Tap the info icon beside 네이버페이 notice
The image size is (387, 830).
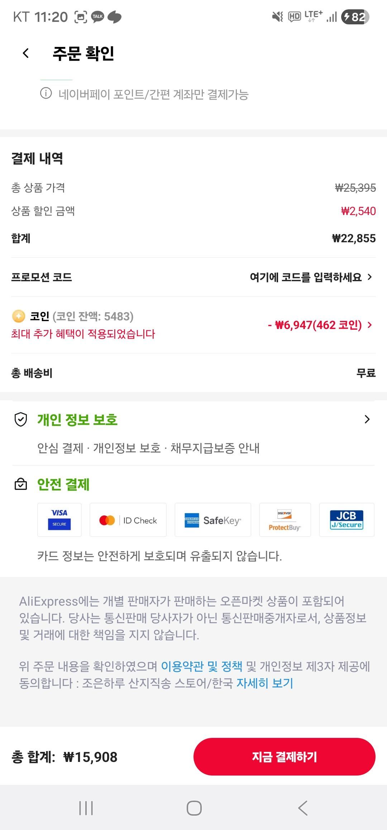[46, 94]
